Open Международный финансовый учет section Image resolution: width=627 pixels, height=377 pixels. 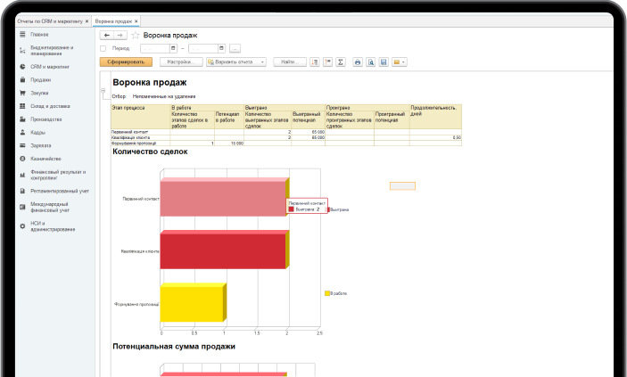(x=50, y=207)
